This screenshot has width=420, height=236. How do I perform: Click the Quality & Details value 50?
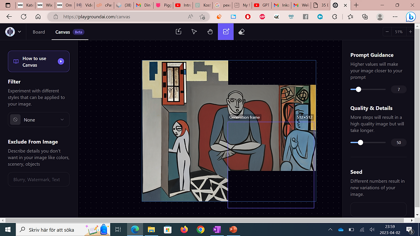point(399,143)
